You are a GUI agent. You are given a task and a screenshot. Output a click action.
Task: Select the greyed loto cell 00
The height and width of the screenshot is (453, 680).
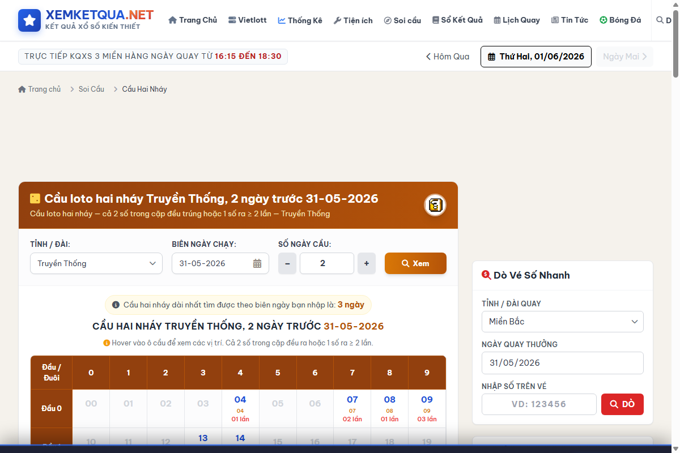coord(91,408)
